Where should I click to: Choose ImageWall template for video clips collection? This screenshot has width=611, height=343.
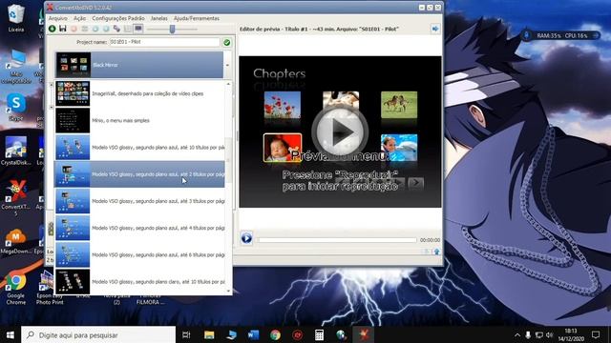[x=139, y=93]
